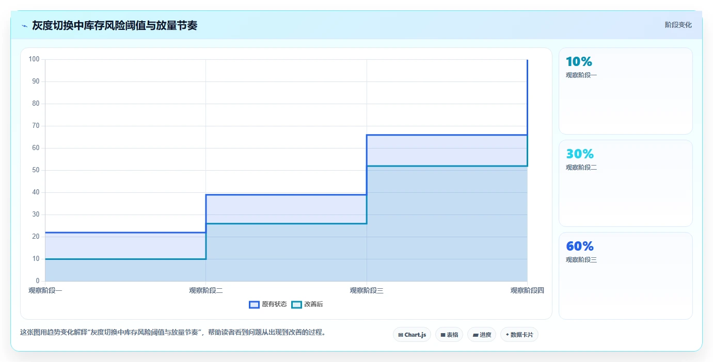Screen dimensions: 713x362
Task: Click the 60% figure
Action: (x=580, y=246)
